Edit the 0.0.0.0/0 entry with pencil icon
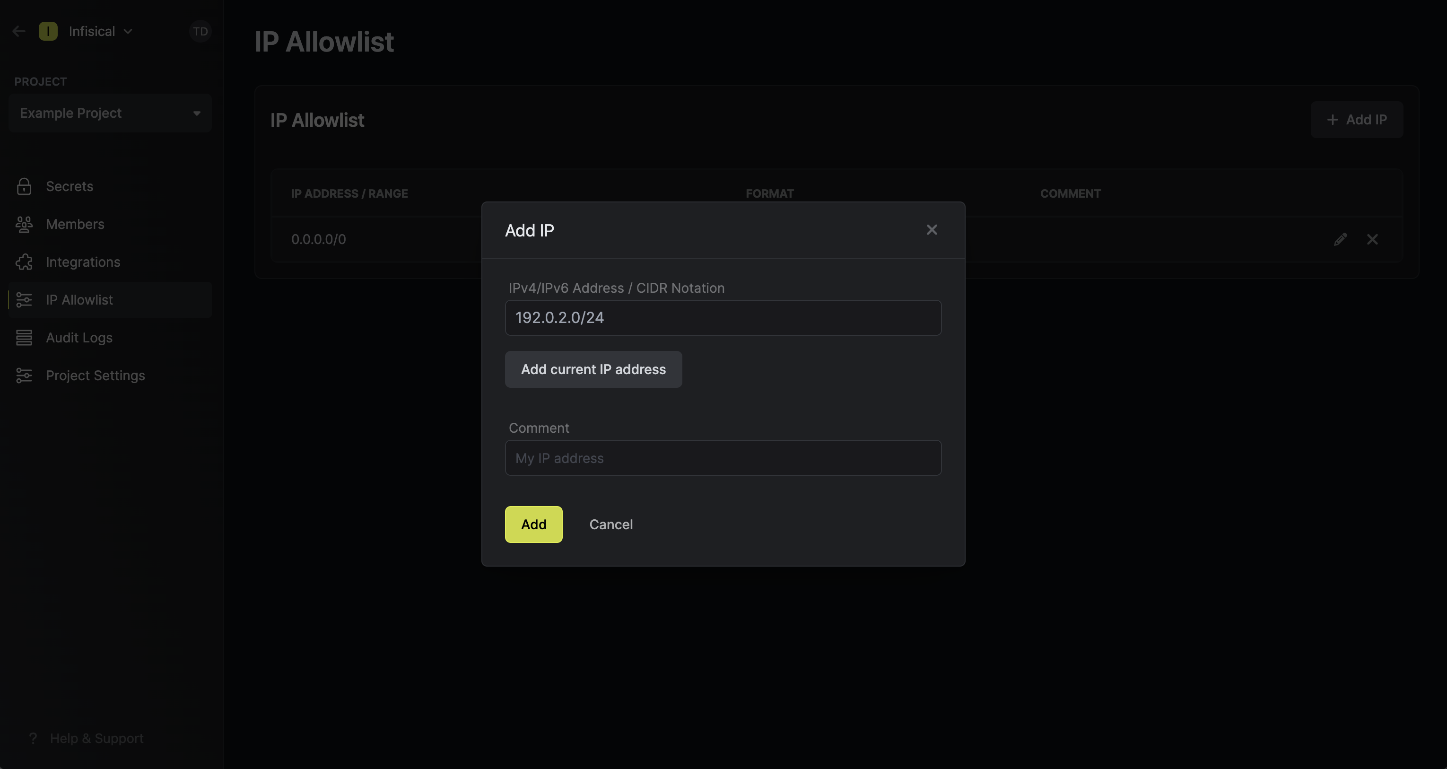Image resolution: width=1447 pixels, height=769 pixels. (1340, 240)
